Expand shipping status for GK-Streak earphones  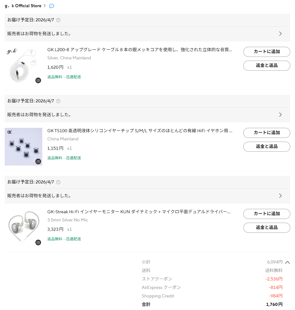(280, 196)
